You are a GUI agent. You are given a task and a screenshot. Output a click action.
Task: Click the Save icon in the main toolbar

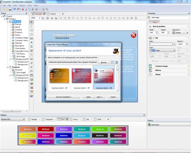click(x=10, y=10)
